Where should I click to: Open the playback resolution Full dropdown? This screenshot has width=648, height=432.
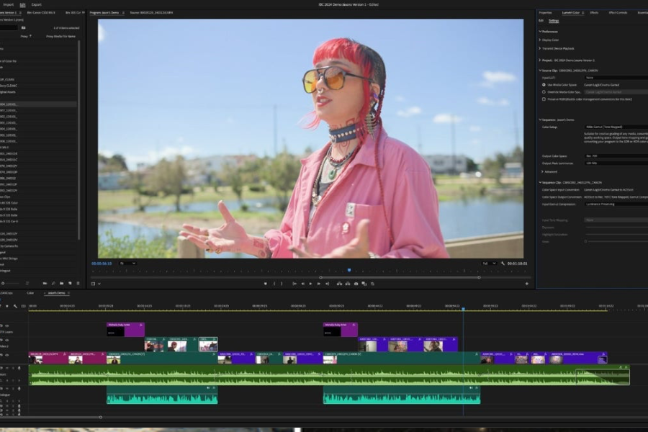489,264
